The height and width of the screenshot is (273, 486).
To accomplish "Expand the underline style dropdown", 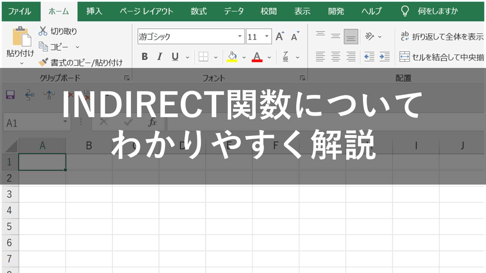I will click(x=187, y=57).
